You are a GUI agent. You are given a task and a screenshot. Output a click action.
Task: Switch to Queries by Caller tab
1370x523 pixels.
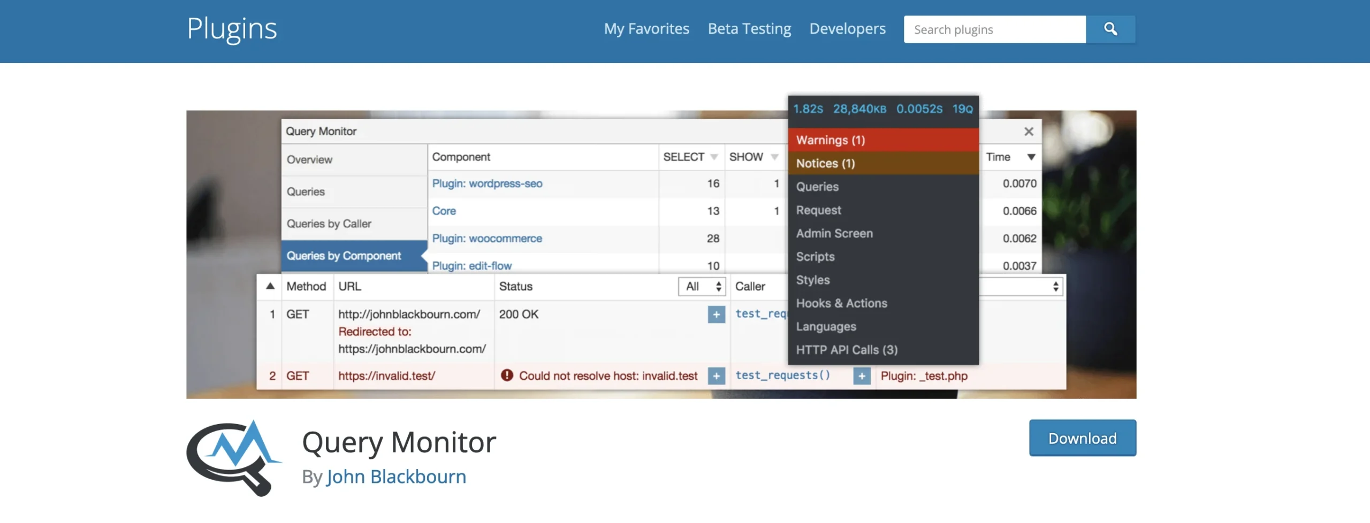coord(354,224)
